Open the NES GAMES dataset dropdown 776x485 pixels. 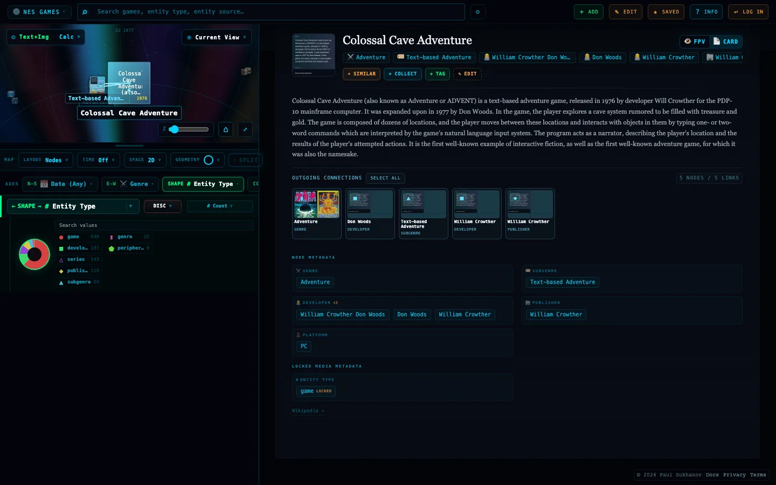tap(39, 12)
